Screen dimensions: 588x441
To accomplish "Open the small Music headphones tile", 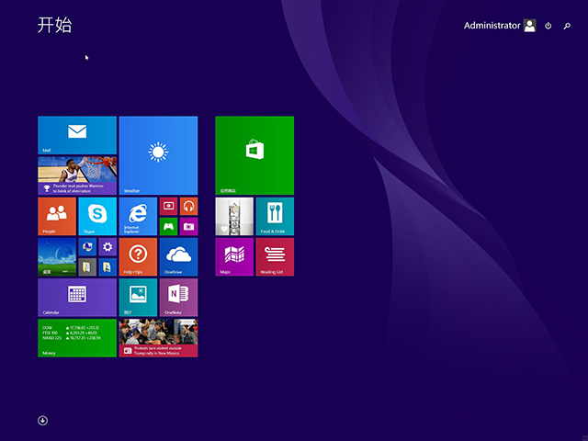I will click(188, 206).
